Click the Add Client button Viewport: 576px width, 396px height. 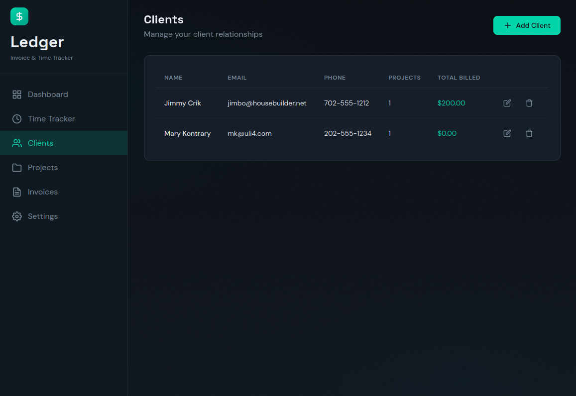click(527, 25)
